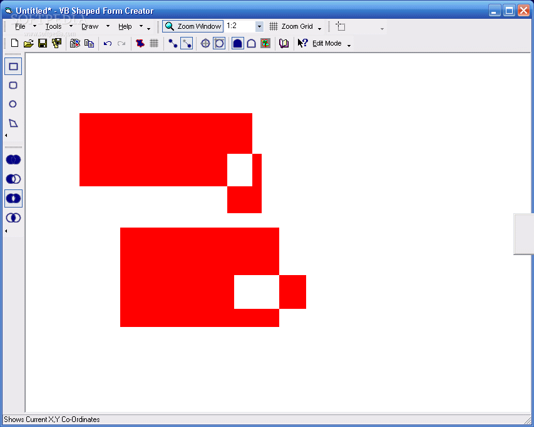Toggle the highlighted circle-in-square icon
This screenshot has height=427, width=534.
click(219, 43)
